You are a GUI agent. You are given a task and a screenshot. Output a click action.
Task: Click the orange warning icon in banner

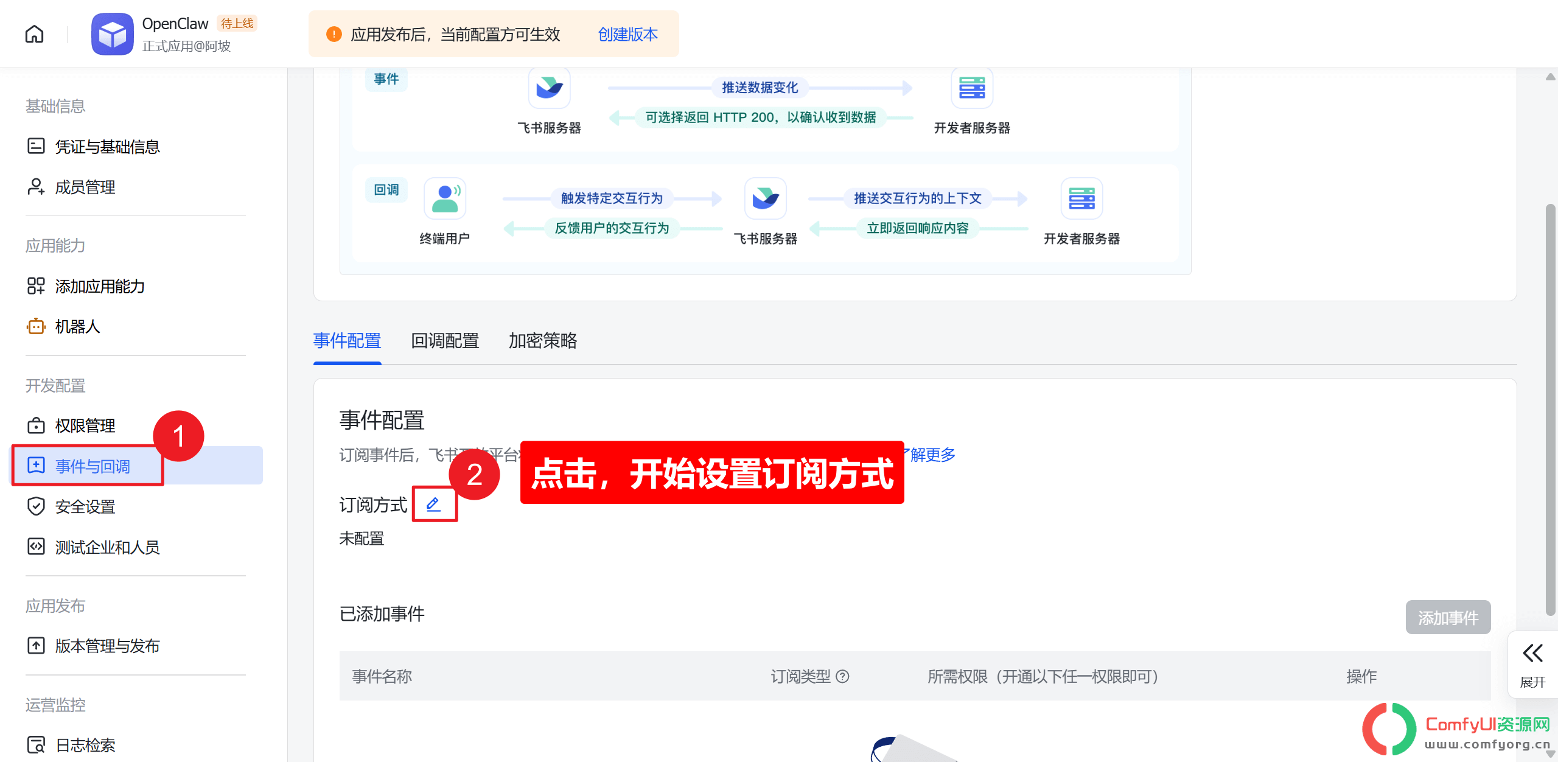(334, 34)
